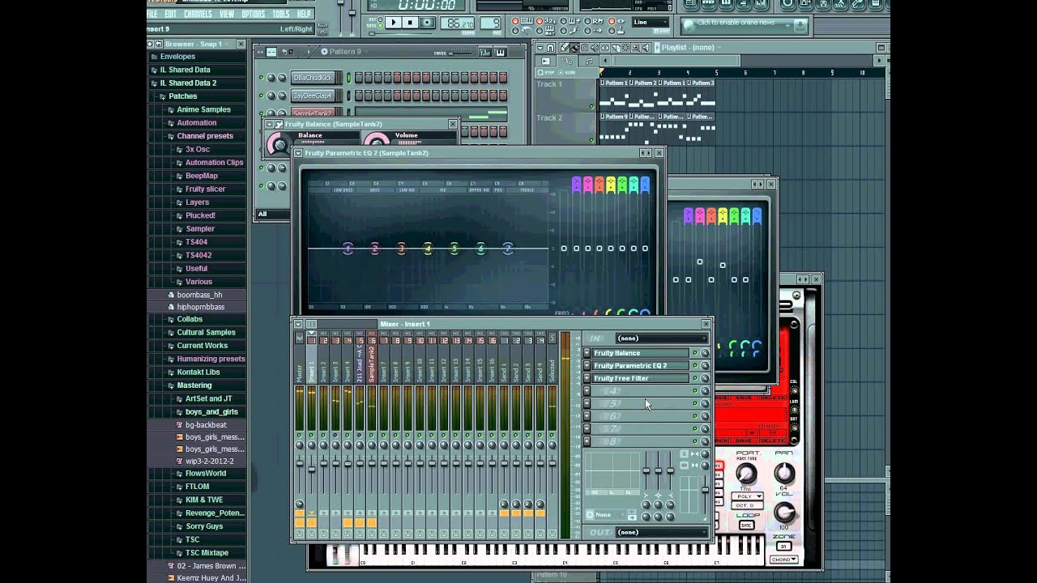Click the PAN knob on SampleTank
The height and width of the screenshot is (583, 1037).
(x=784, y=472)
